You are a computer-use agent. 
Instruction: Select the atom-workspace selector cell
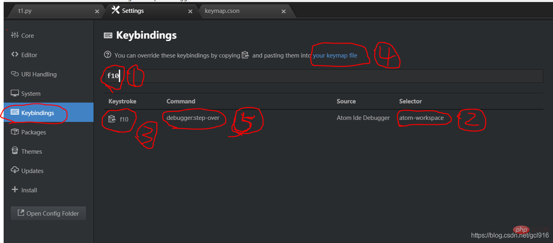tap(422, 118)
